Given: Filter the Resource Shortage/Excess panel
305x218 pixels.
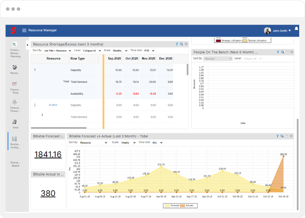Looking at the screenshot, I should coord(177,44).
